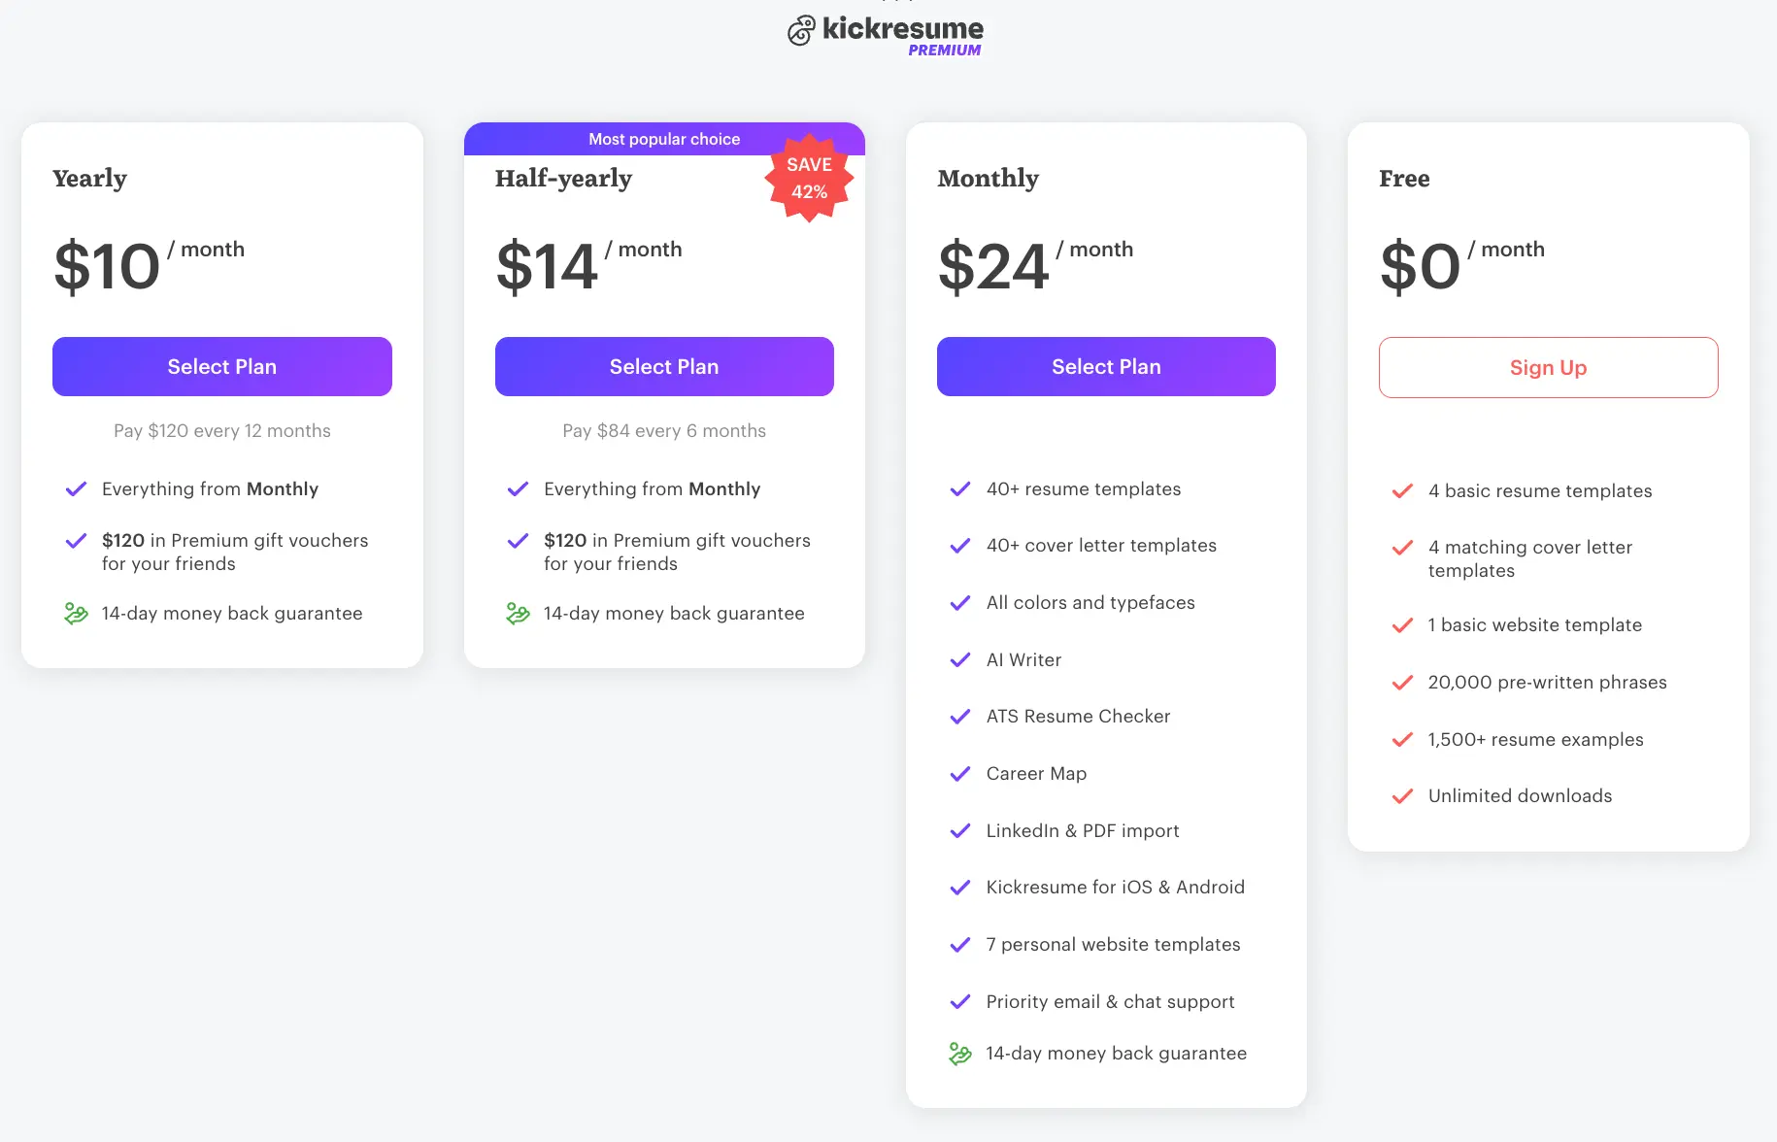
Task: Click the checkmark next to AI Writer
Action: click(960, 659)
